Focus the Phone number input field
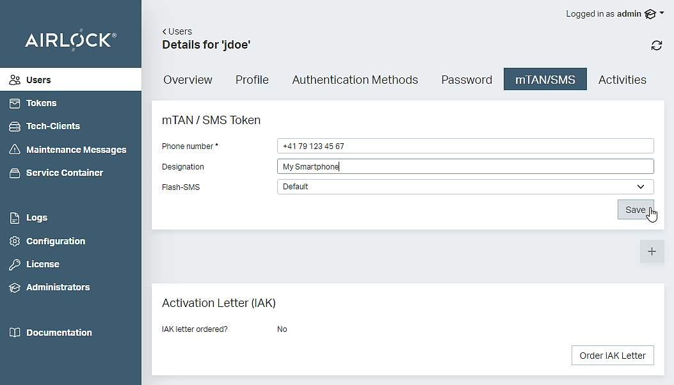 click(x=465, y=146)
